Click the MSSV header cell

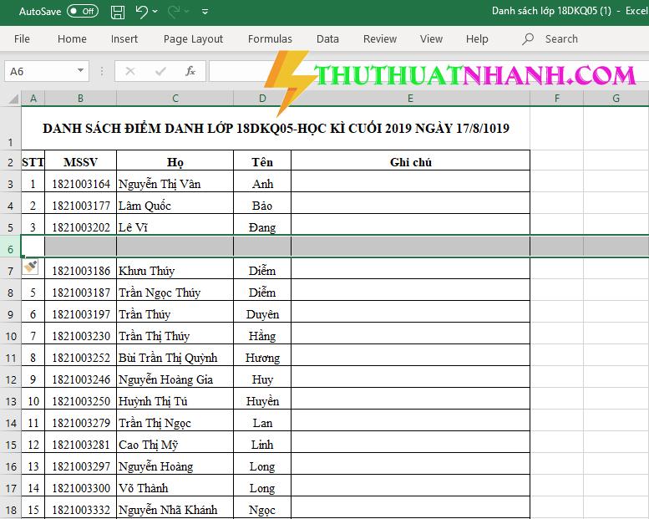(x=81, y=161)
